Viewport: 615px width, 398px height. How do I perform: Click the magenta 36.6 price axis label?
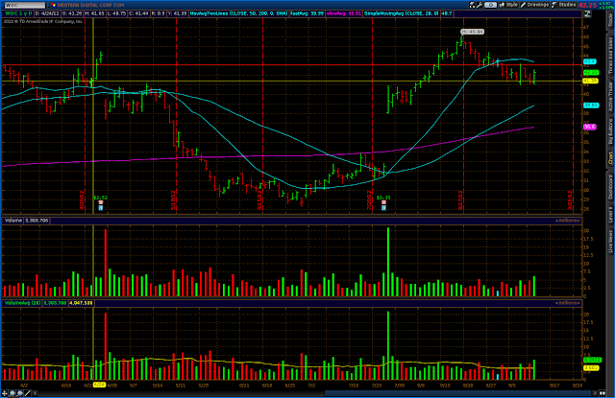[589, 127]
